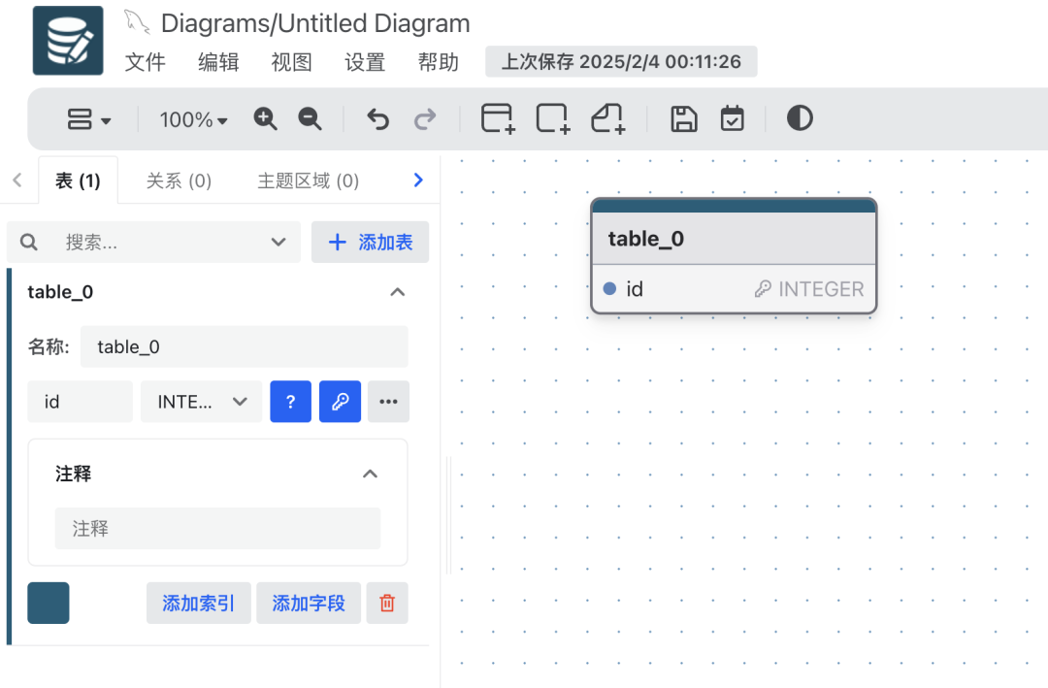Viewport: 1048px width, 688px height.
Task: Open the 文件 menu
Action: (146, 62)
